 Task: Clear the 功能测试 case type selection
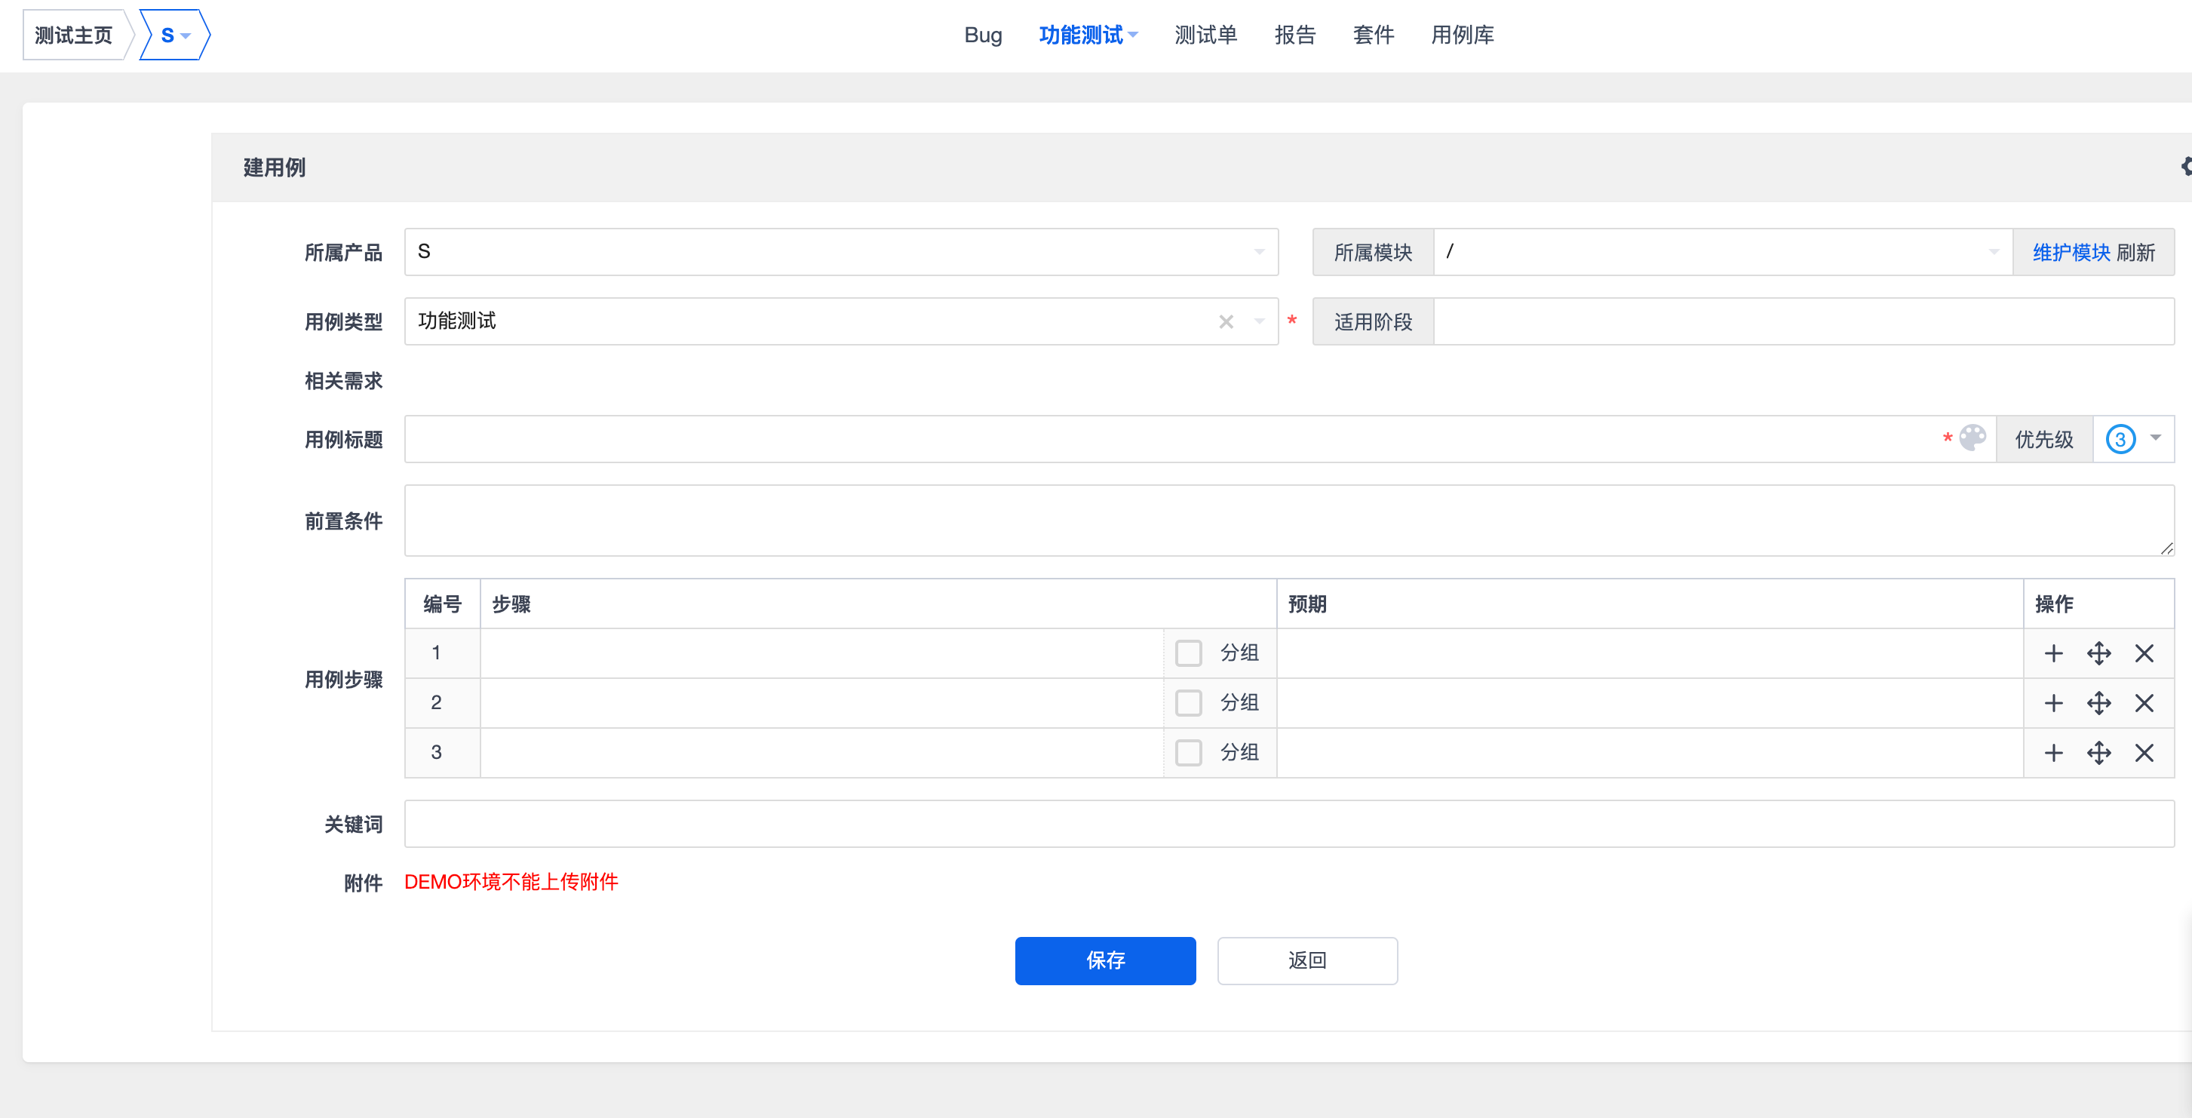pyautogui.click(x=1225, y=321)
